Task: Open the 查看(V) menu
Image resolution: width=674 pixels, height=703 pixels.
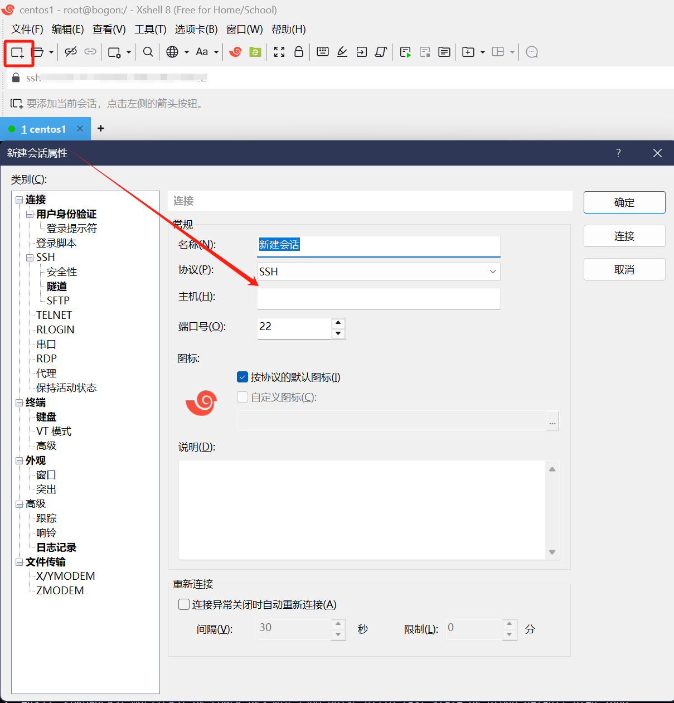Action: click(x=109, y=30)
